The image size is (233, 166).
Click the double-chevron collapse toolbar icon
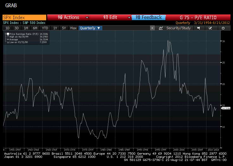pos(152,28)
